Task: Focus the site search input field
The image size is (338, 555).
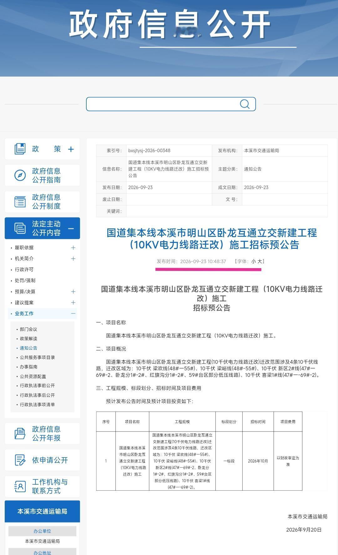Action: pos(171,104)
